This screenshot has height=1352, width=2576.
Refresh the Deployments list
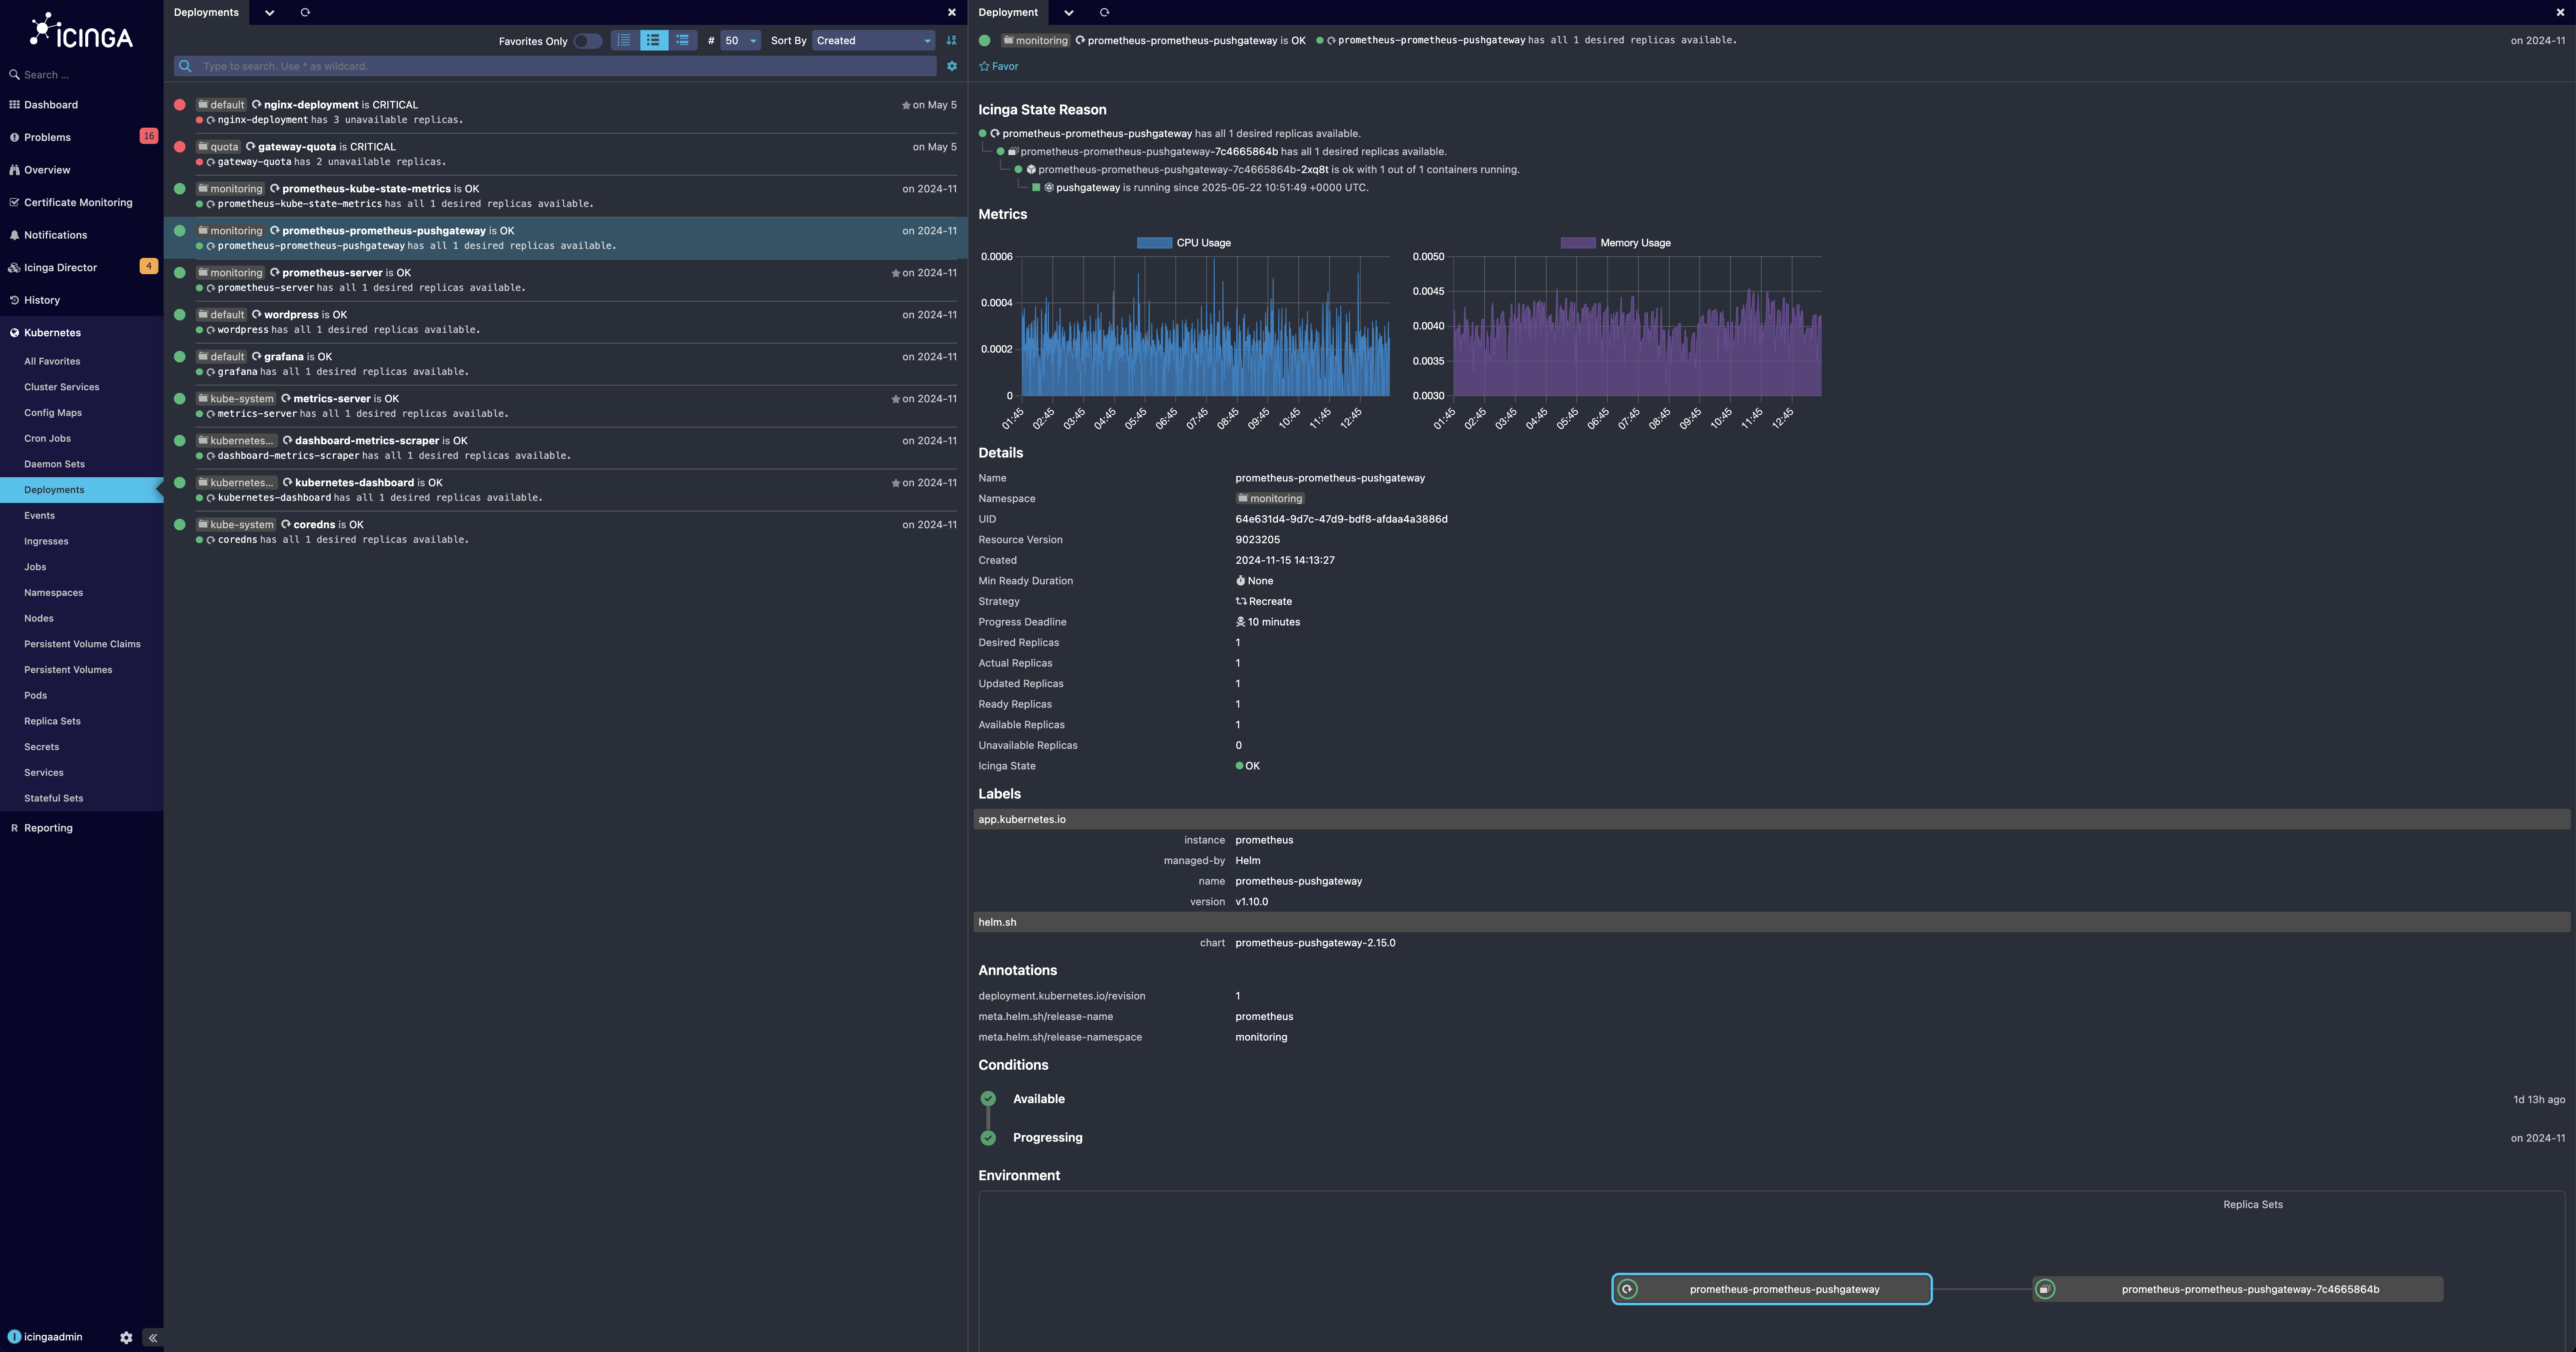(x=304, y=12)
